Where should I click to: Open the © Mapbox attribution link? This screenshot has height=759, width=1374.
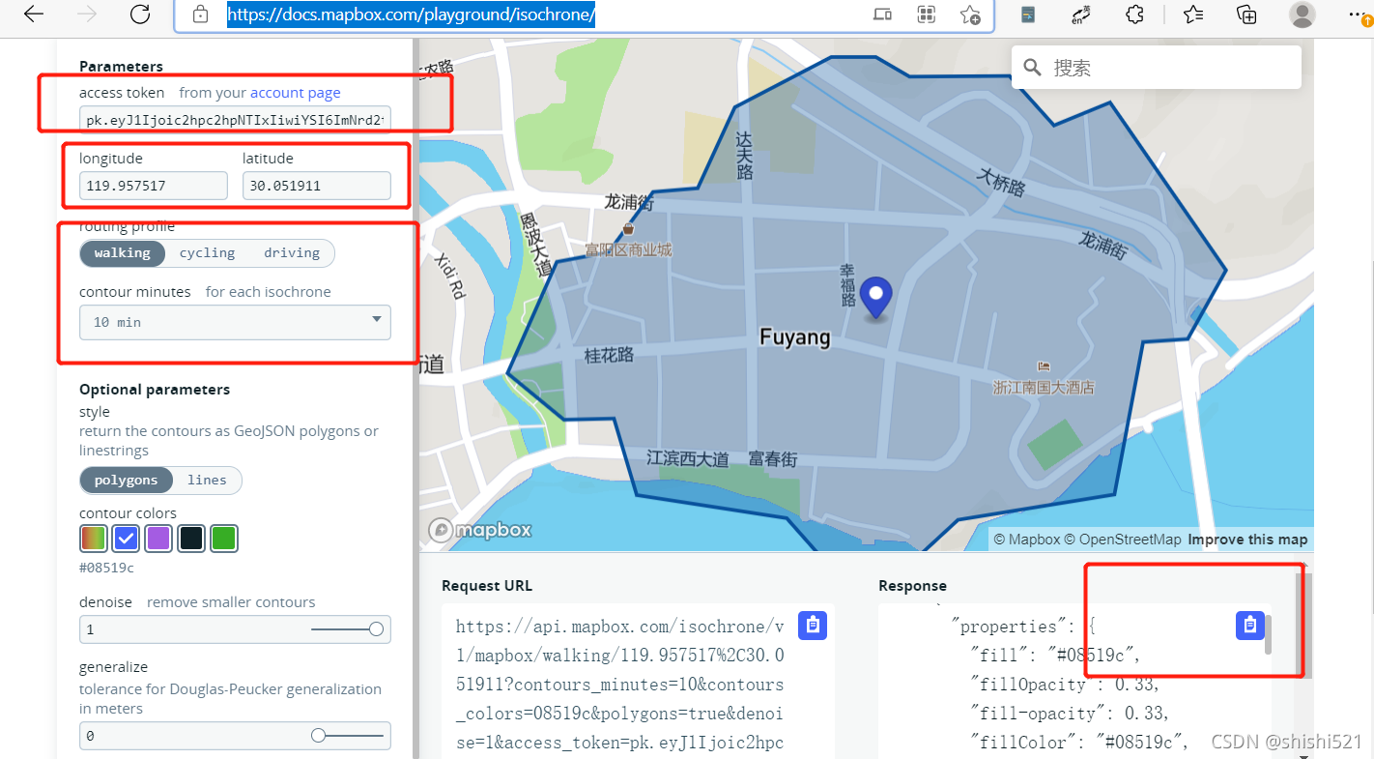click(x=1027, y=540)
